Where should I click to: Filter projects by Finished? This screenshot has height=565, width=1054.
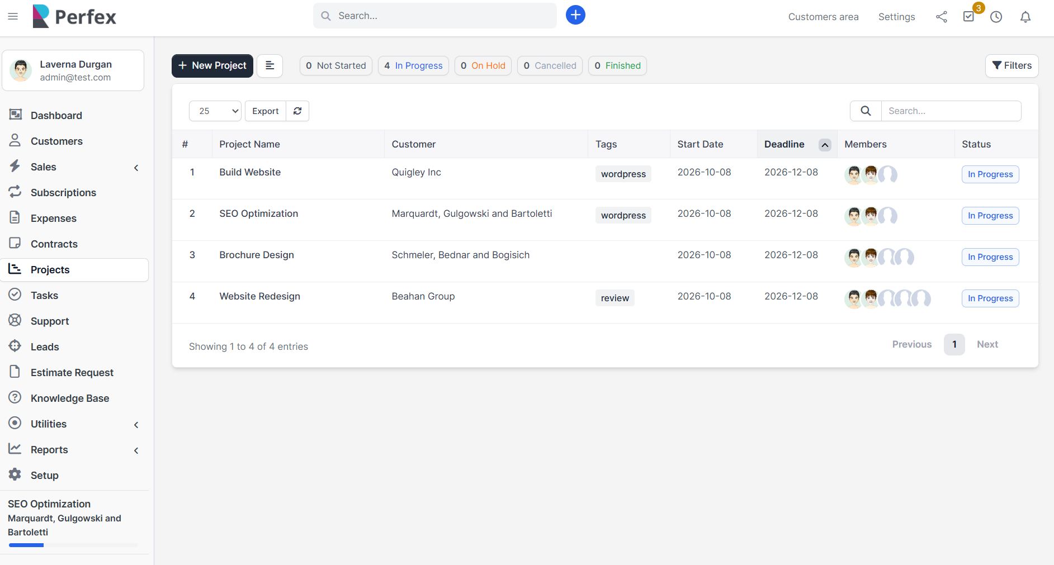click(x=617, y=65)
